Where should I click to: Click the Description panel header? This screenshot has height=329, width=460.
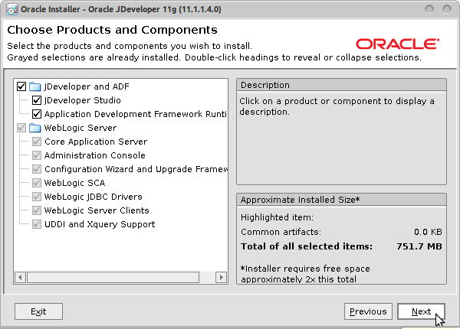[x=341, y=85]
